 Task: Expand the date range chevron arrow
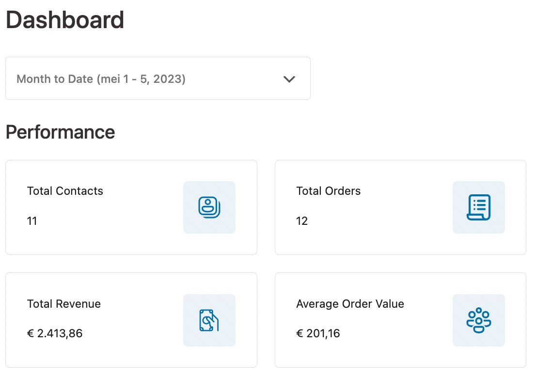tap(289, 79)
